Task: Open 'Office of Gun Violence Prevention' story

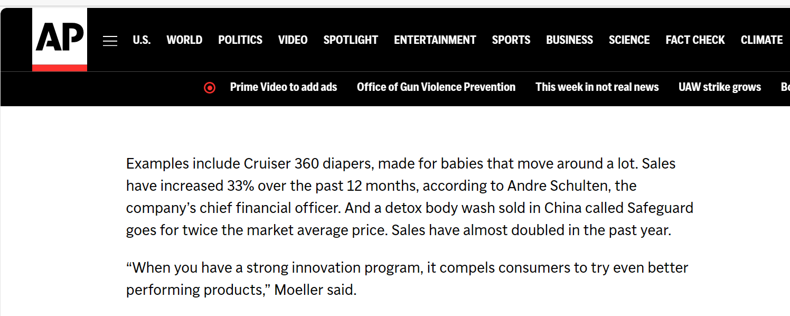Action: [x=436, y=87]
